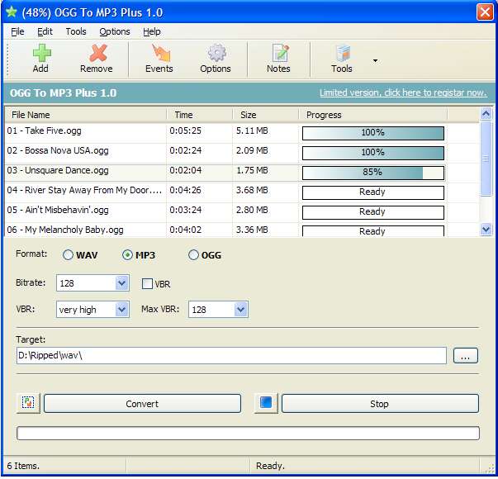This screenshot has height=479, width=498.
Task: Select the row 01 - Take Five.ogg
Action: point(242,133)
